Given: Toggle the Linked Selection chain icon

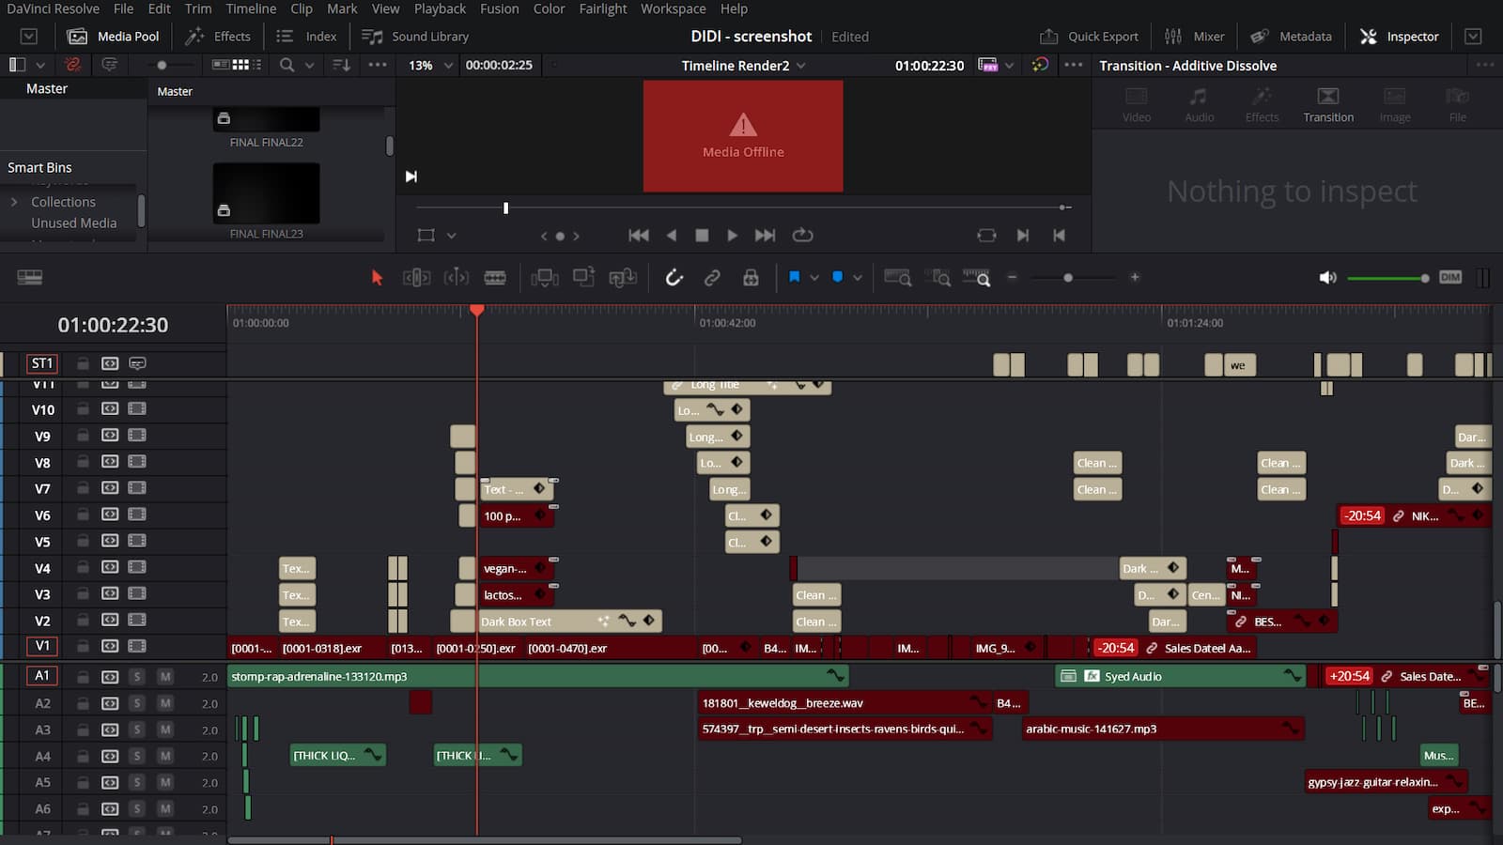Looking at the screenshot, I should (x=712, y=278).
